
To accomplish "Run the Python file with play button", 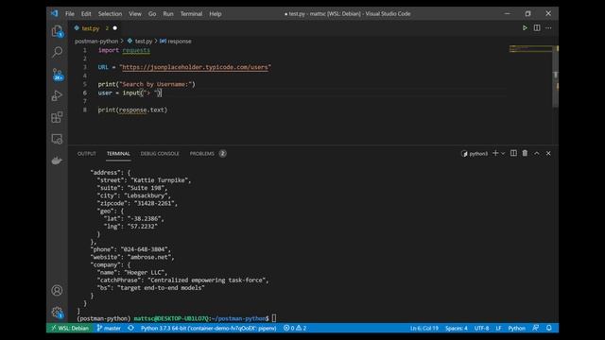I will coord(525,27).
